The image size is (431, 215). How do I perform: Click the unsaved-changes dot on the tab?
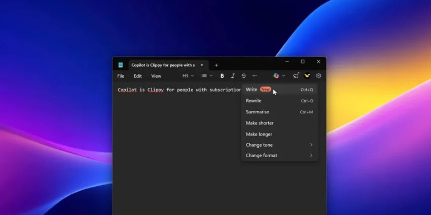click(202, 65)
